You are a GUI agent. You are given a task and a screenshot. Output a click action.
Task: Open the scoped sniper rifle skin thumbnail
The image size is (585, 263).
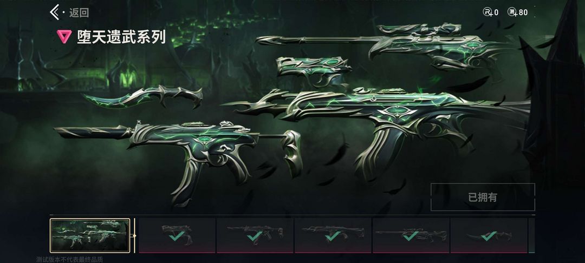[411, 235]
